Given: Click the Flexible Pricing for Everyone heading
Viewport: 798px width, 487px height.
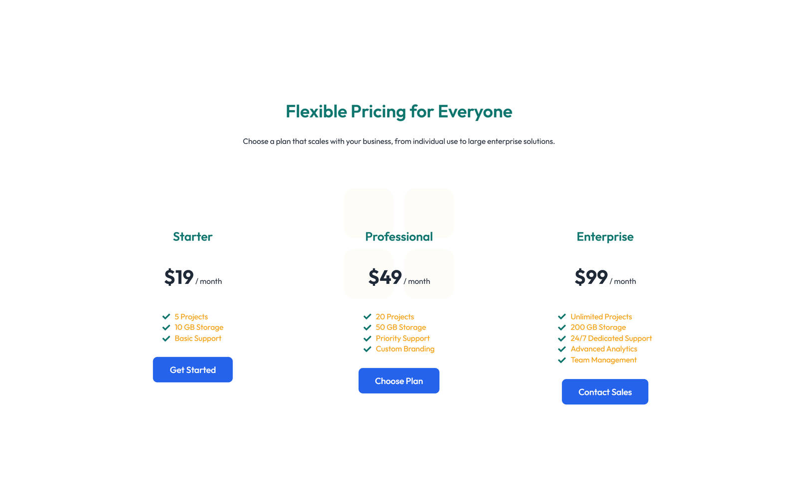Looking at the screenshot, I should pyautogui.click(x=399, y=112).
